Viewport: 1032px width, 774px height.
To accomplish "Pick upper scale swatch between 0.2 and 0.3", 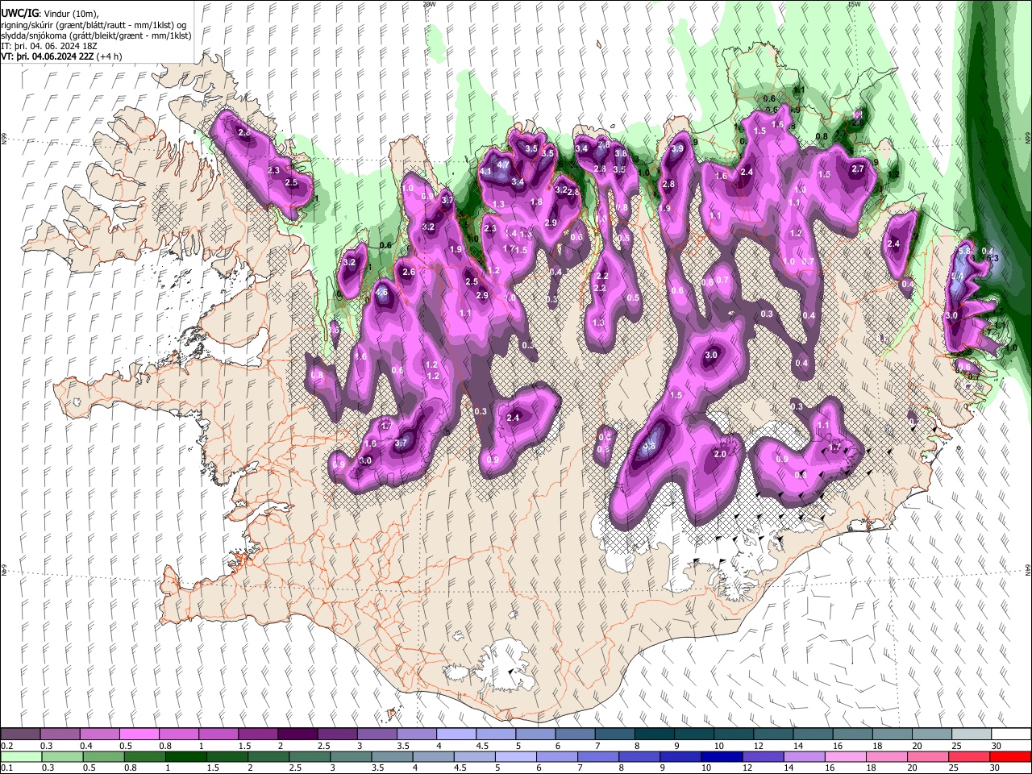I will coord(20,734).
